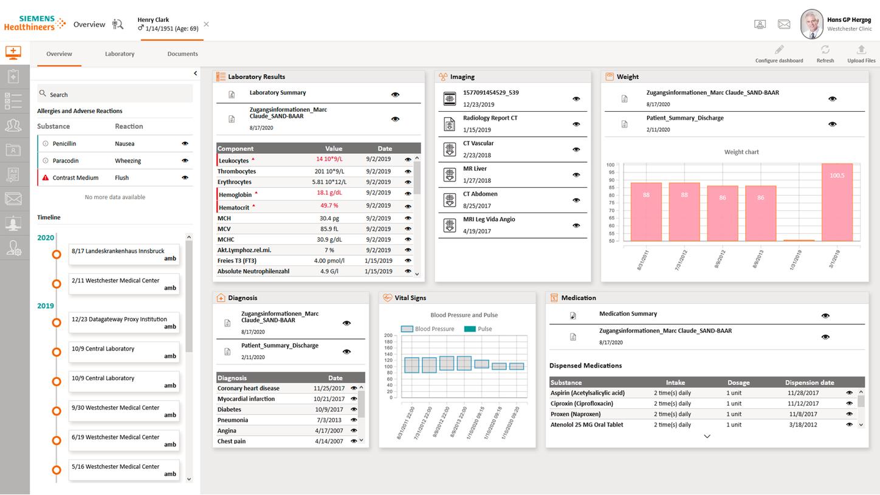Image resolution: width=880 pixels, height=495 pixels.
Task: Switch to the Laboratory tab
Action: pos(119,53)
